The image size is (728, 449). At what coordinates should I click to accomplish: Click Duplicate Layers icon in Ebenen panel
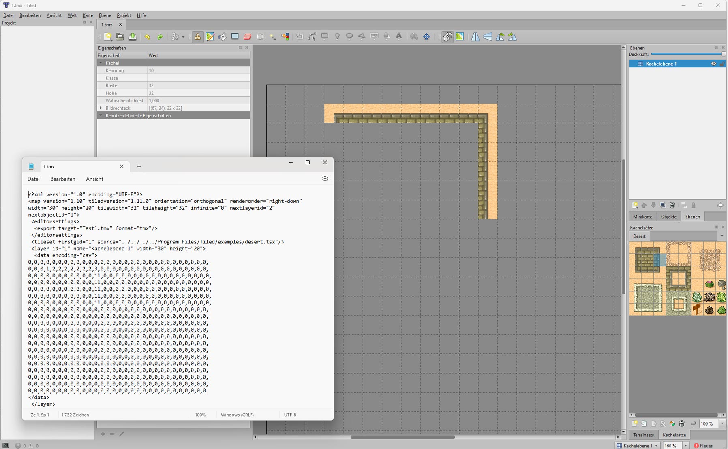(x=663, y=205)
